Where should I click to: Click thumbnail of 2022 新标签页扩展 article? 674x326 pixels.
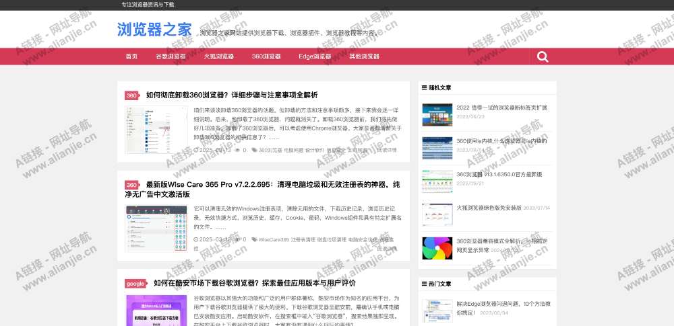coord(437,114)
